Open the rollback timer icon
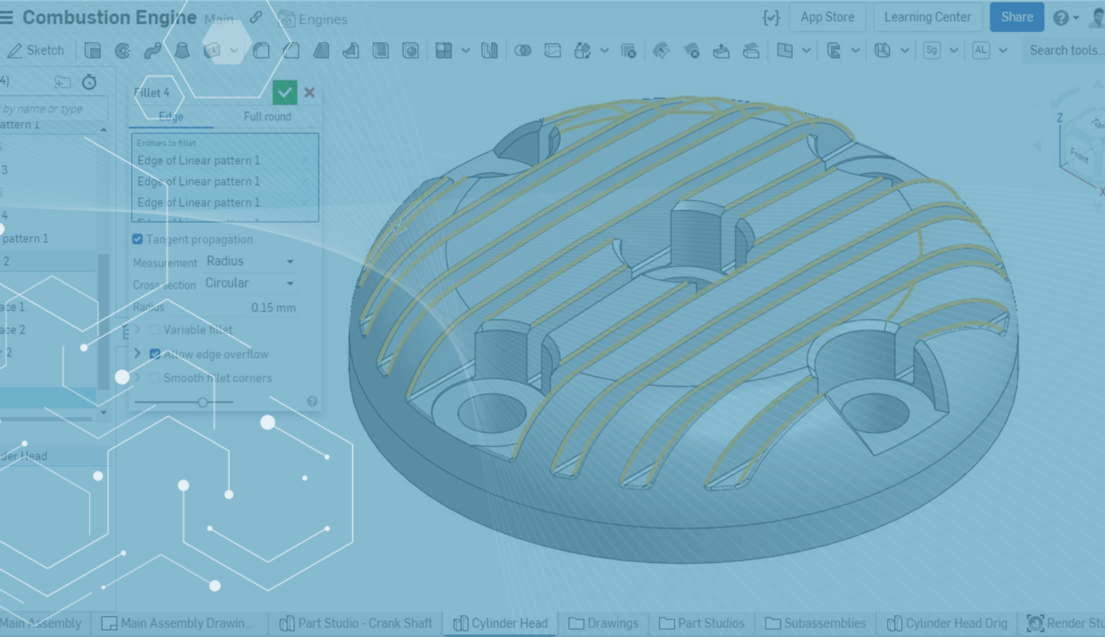This screenshot has height=637, width=1105. click(x=89, y=82)
